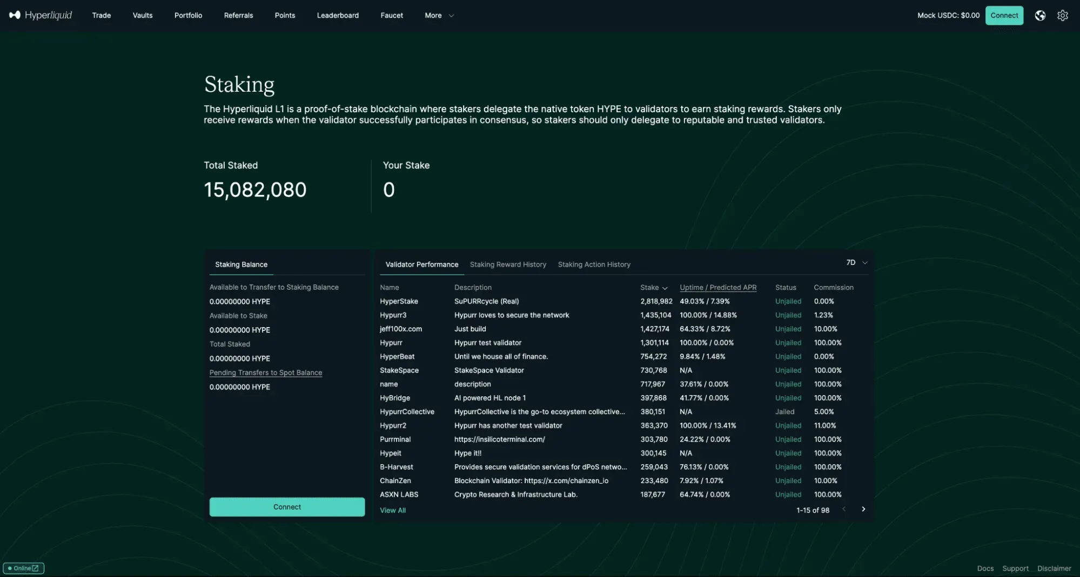Expand the More menu

point(439,16)
